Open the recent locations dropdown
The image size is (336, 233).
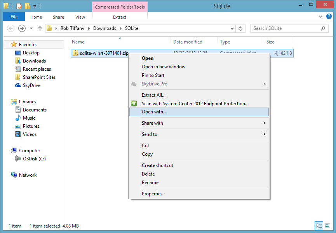(31, 28)
